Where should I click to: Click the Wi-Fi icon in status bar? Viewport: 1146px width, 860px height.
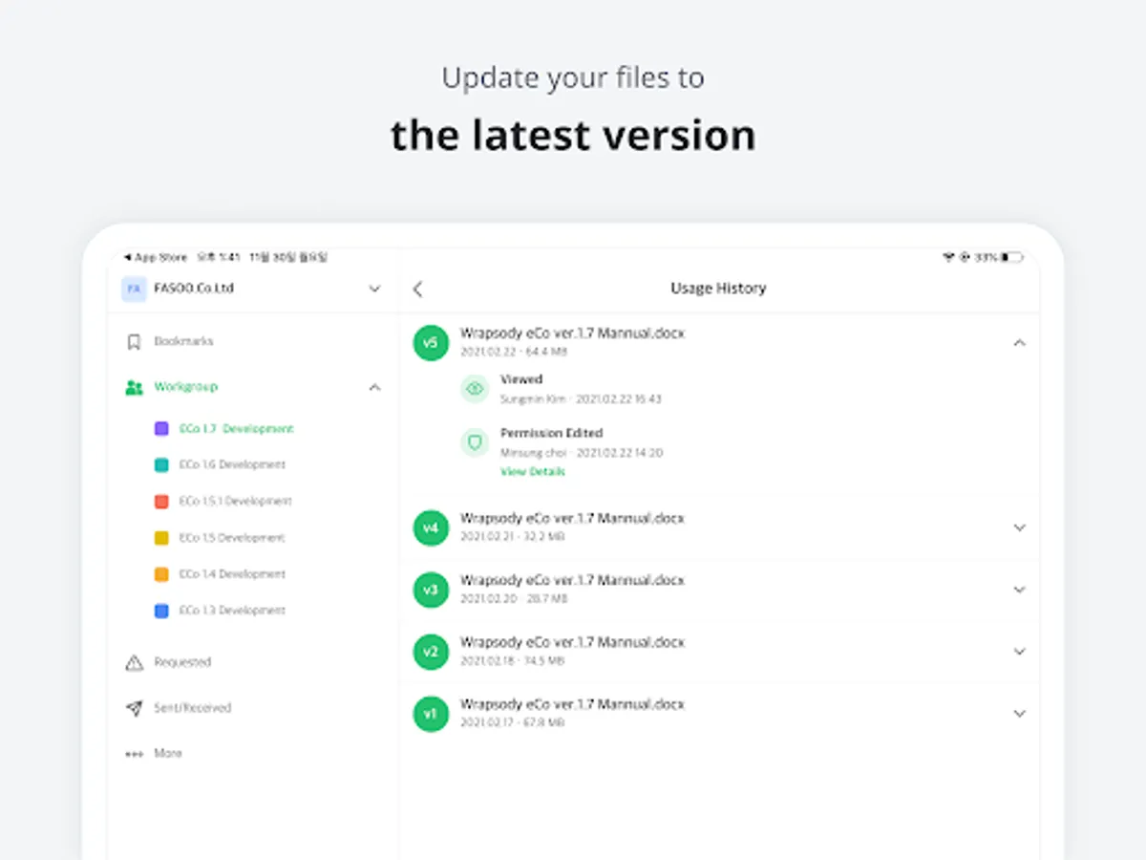pyautogui.click(x=948, y=257)
